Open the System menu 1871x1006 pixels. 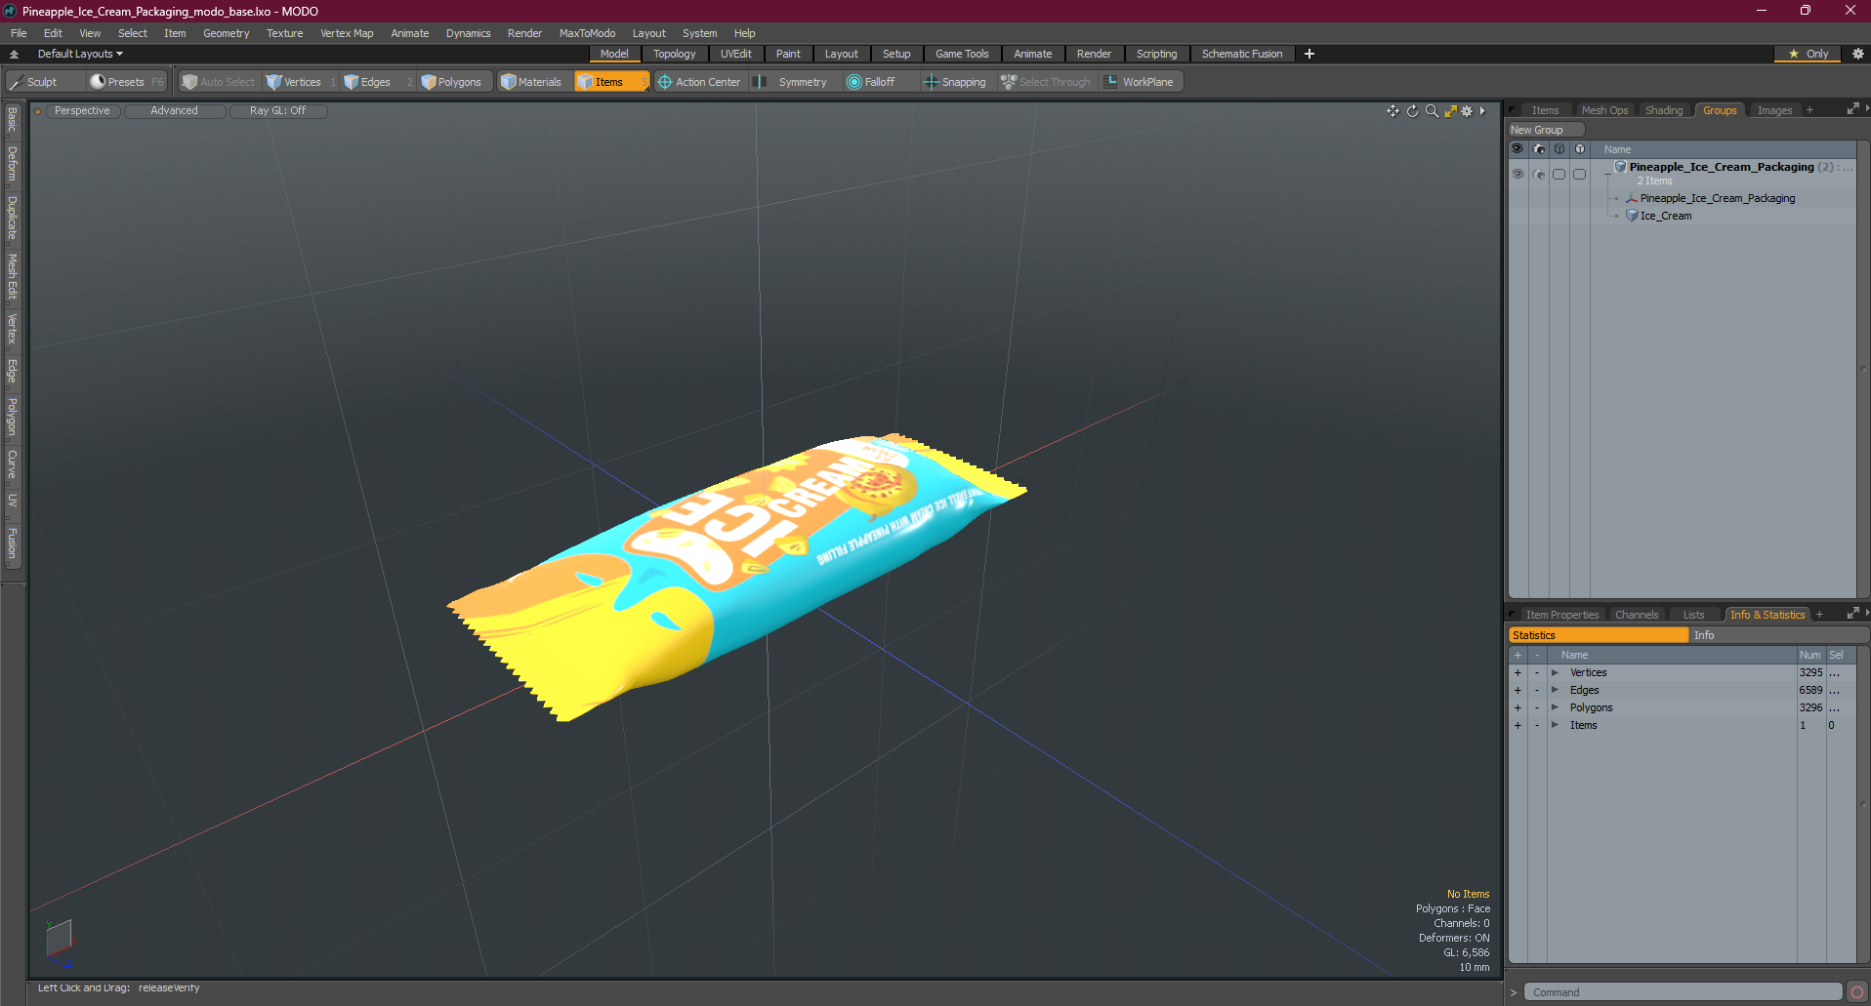click(699, 33)
